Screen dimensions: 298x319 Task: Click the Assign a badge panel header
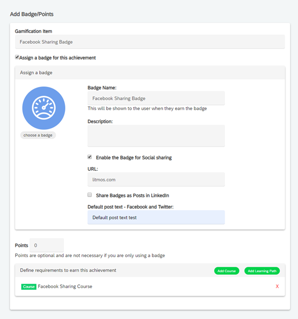(150, 73)
